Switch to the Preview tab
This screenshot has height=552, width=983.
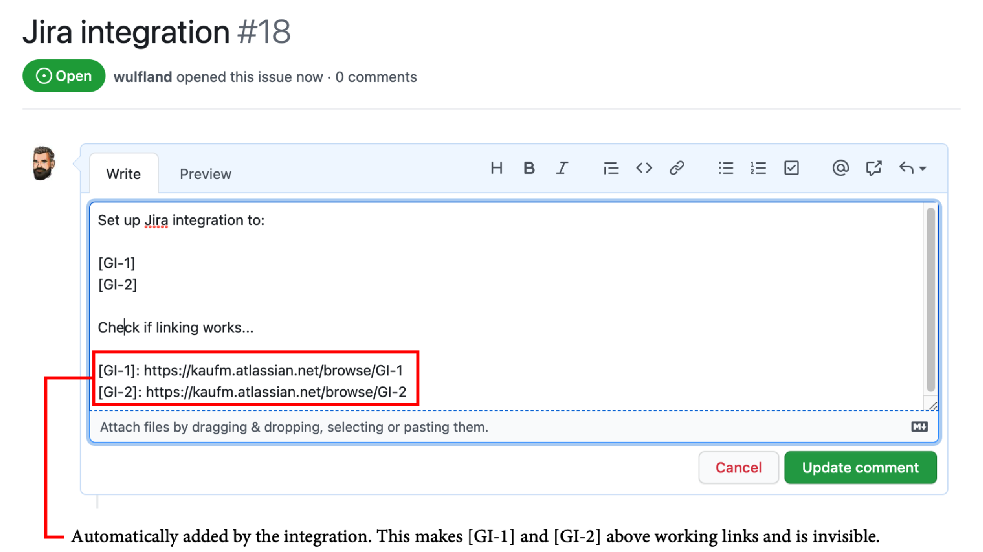coord(205,174)
